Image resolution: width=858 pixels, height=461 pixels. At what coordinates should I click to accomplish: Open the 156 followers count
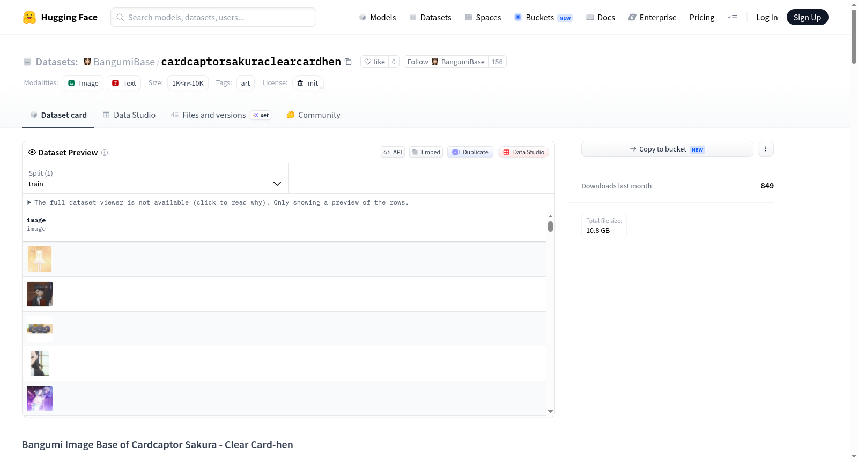[497, 62]
